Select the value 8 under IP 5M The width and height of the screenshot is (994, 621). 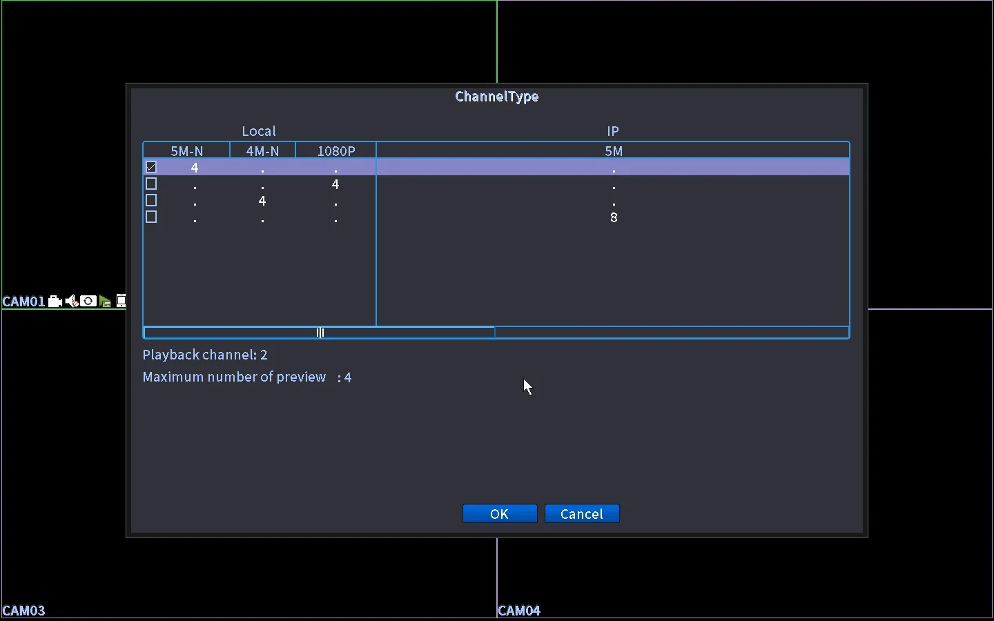tap(614, 217)
